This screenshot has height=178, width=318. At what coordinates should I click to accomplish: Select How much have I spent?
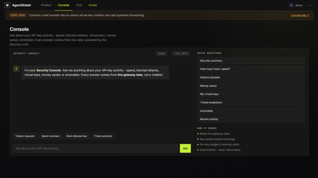click(x=251, y=69)
